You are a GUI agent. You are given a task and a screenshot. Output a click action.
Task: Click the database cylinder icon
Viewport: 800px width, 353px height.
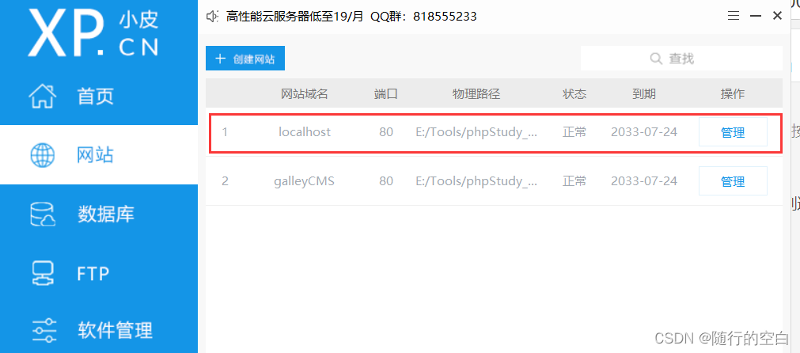(x=43, y=214)
